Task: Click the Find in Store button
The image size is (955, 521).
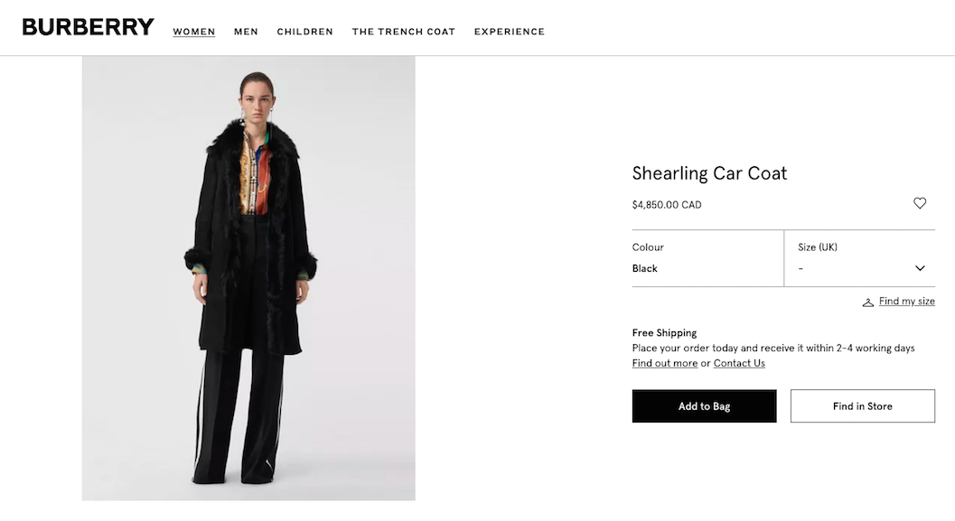Action: (x=862, y=406)
